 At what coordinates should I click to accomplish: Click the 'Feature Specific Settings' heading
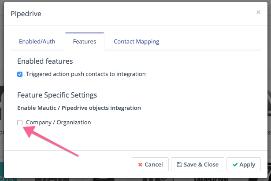tap(57, 95)
